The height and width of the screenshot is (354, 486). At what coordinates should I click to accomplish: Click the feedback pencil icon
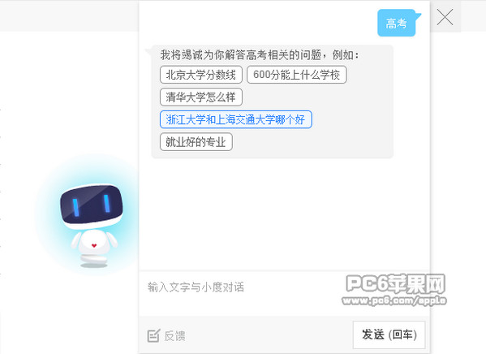coord(153,335)
